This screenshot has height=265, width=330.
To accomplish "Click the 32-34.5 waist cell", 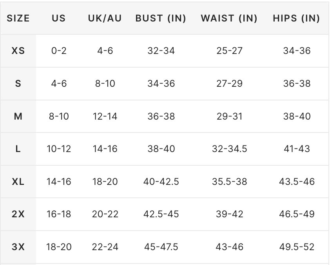I will [x=229, y=149].
